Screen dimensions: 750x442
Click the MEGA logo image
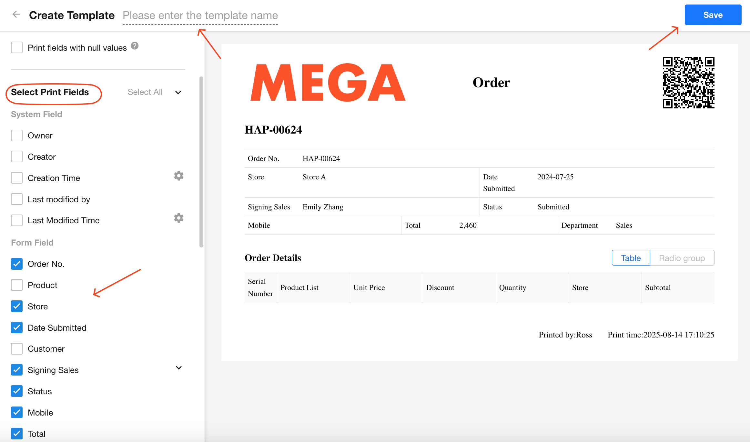pos(328,83)
